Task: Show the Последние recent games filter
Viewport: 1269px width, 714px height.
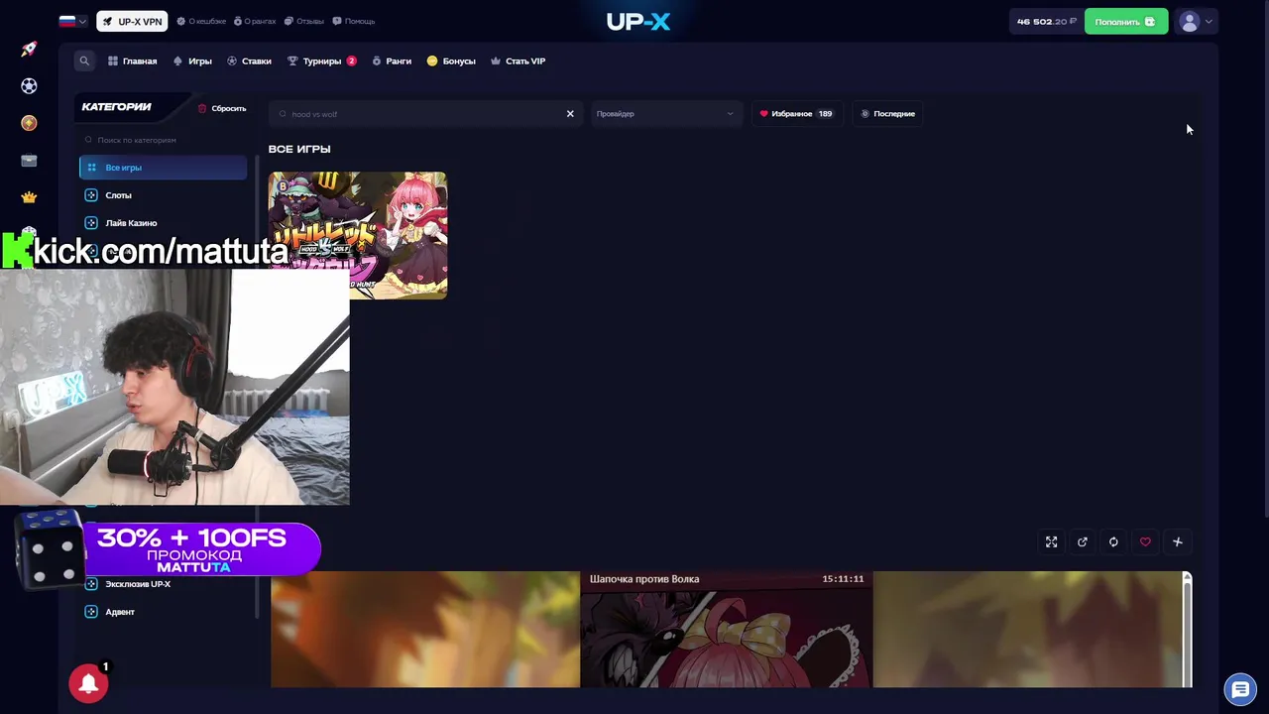Action: pos(887,114)
